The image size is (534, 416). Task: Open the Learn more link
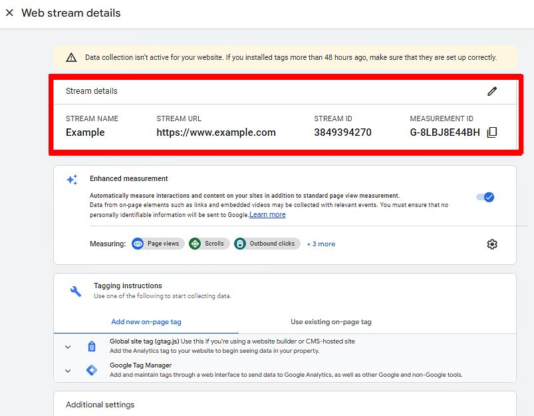coord(267,214)
